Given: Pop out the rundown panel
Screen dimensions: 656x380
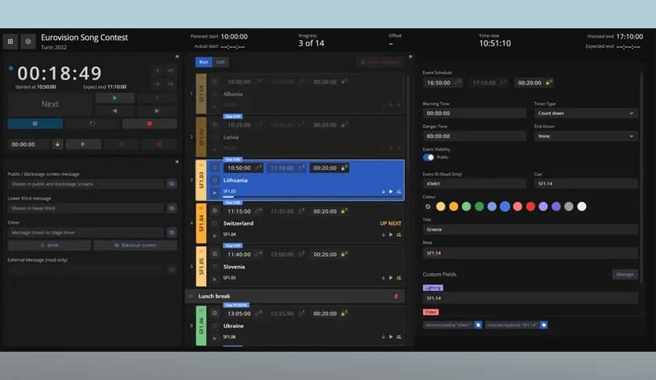Looking at the screenshot, I should tap(410, 57).
